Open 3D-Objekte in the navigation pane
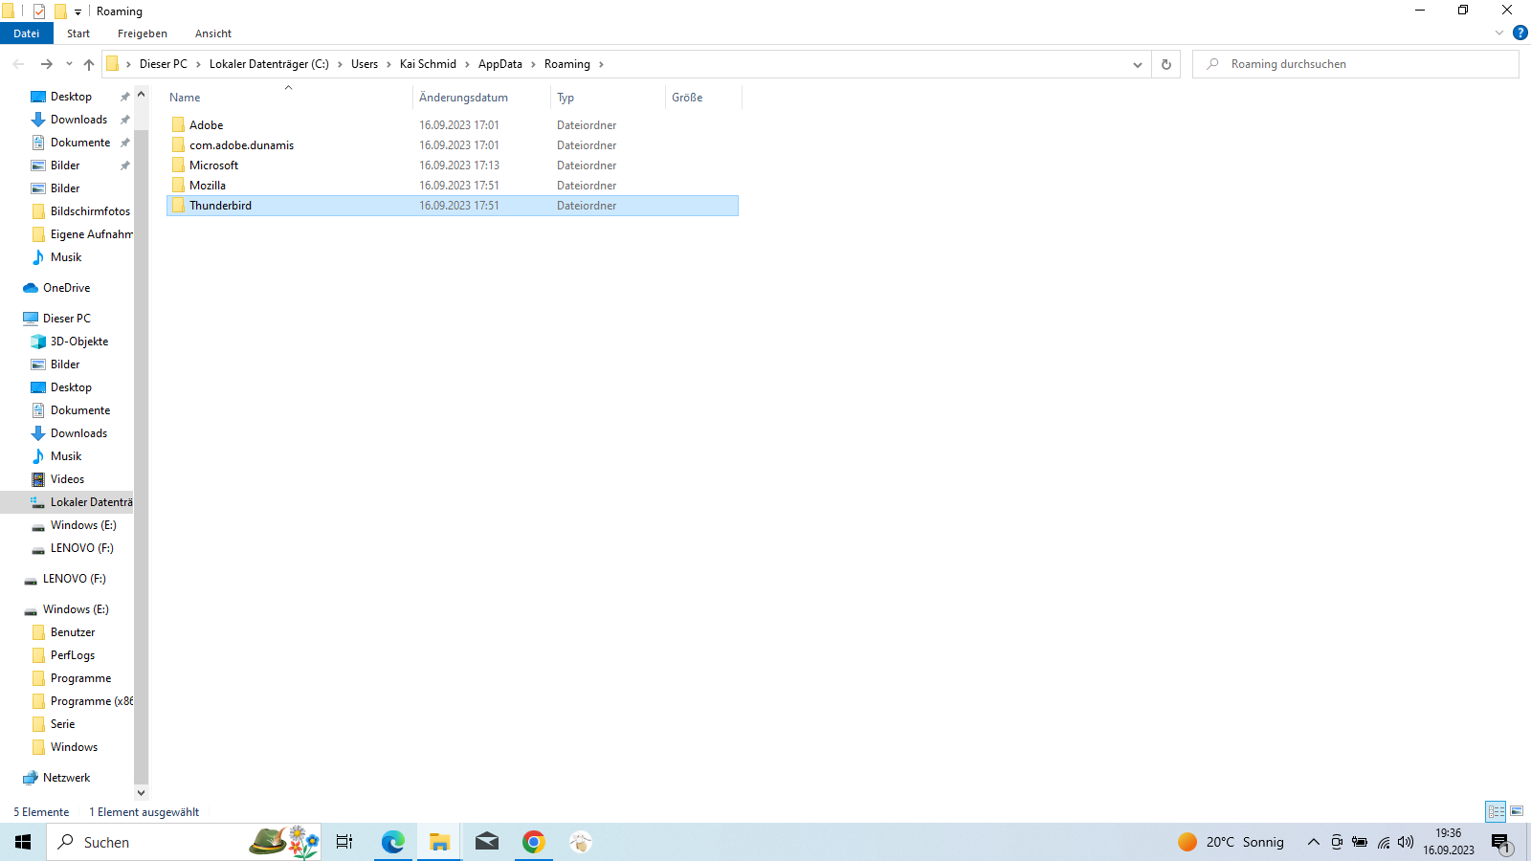The image size is (1531, 861). point(78,342)
